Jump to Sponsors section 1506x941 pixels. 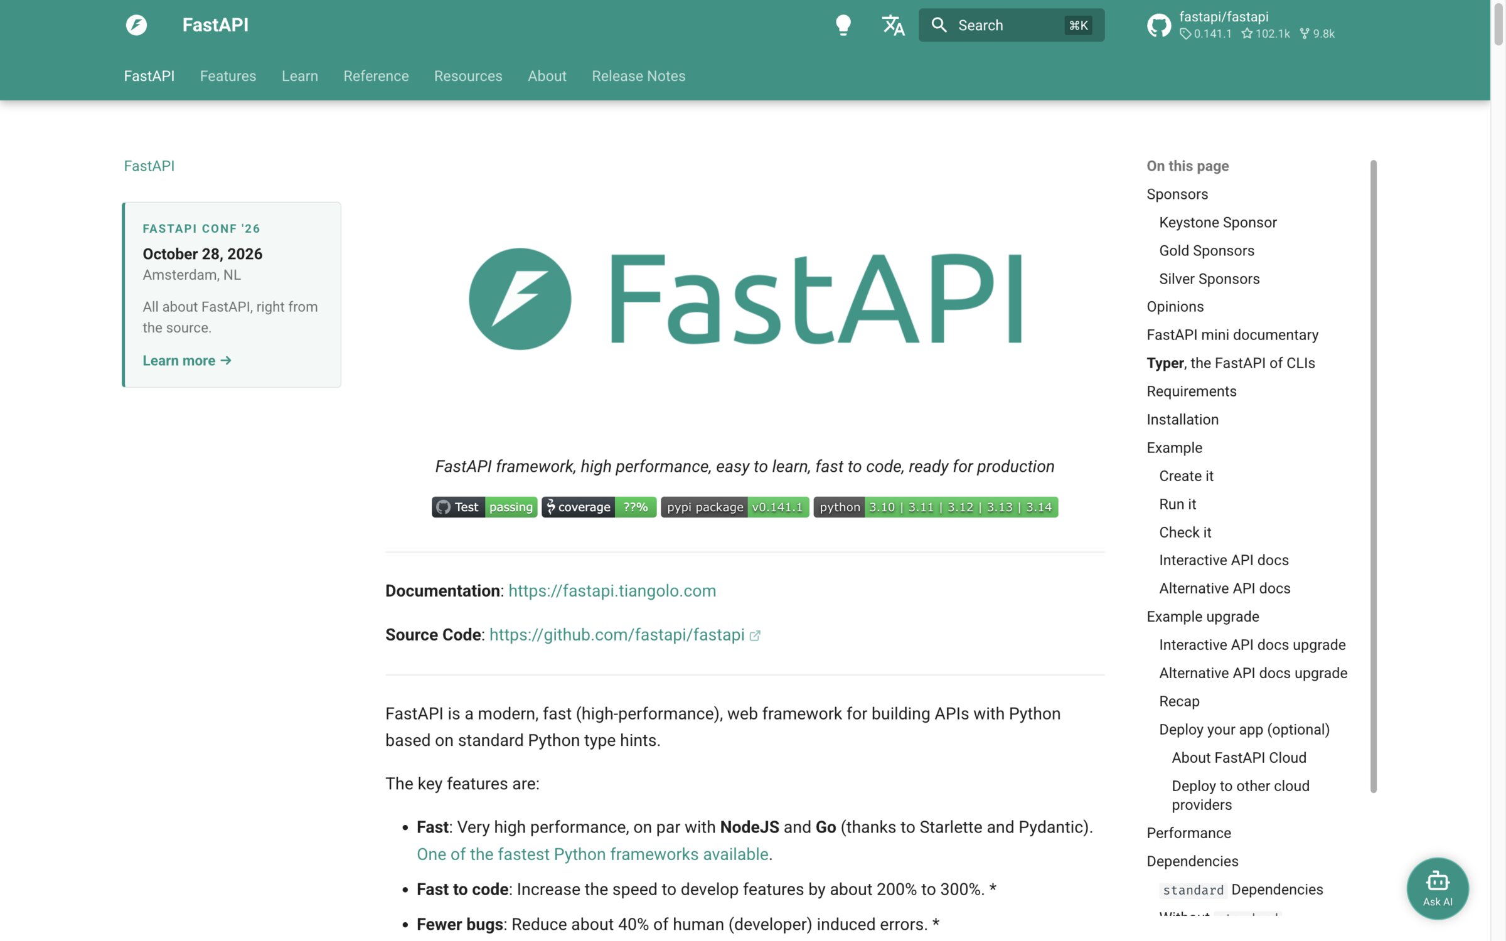coord(1177,194)
